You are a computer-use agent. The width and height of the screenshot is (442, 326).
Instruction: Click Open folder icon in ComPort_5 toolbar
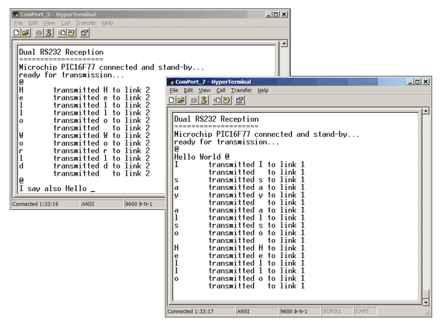(x=26, y=32)
